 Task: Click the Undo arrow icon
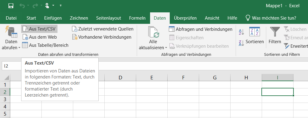(22, 6)
